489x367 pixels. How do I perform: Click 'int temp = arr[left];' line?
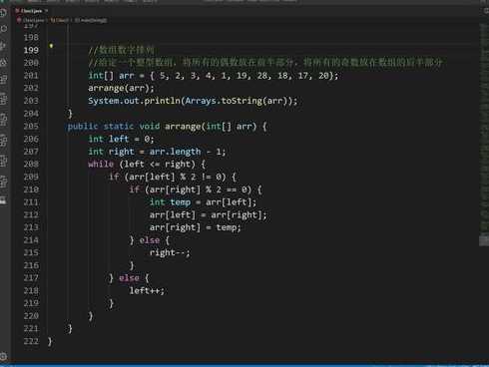[x=203, y=202]
